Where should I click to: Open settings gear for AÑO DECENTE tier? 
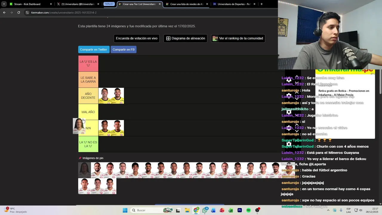[x=289, y=96]
